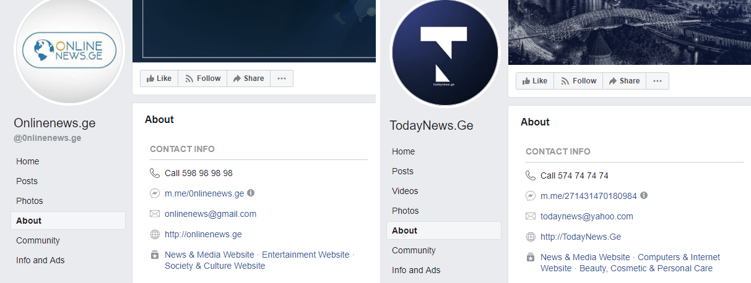Click category icon beside News & Media on TodayNews.Ge
The height and width of the screenshot is (283, 751).
[x=531, y=257]
